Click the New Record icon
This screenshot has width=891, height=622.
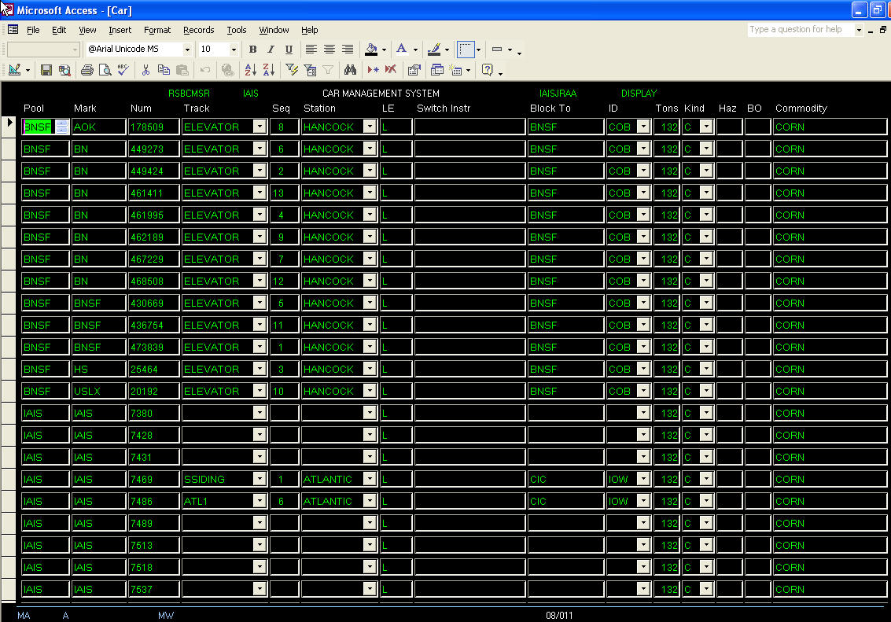[373, 70]
